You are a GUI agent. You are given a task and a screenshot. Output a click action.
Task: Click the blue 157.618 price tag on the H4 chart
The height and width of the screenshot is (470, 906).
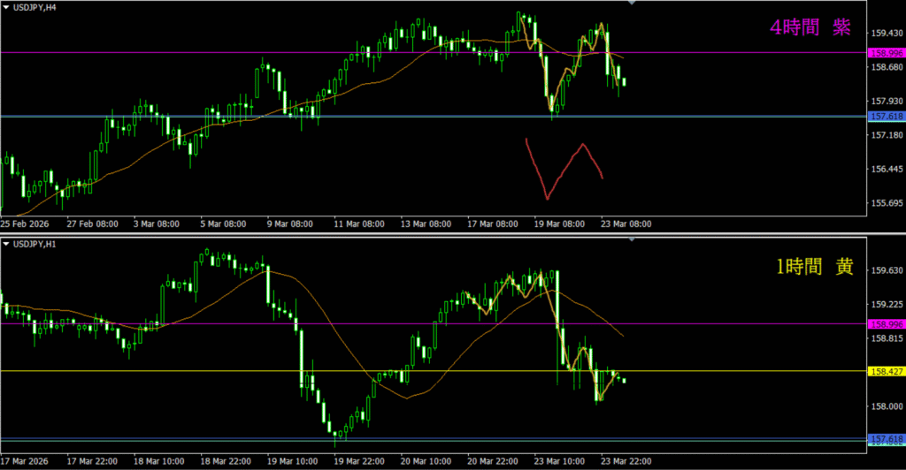886,117
